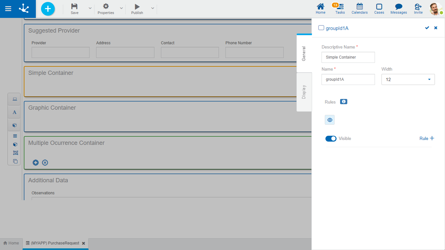
Task: Toggle the Visible switch off
Action: [331, 139]
